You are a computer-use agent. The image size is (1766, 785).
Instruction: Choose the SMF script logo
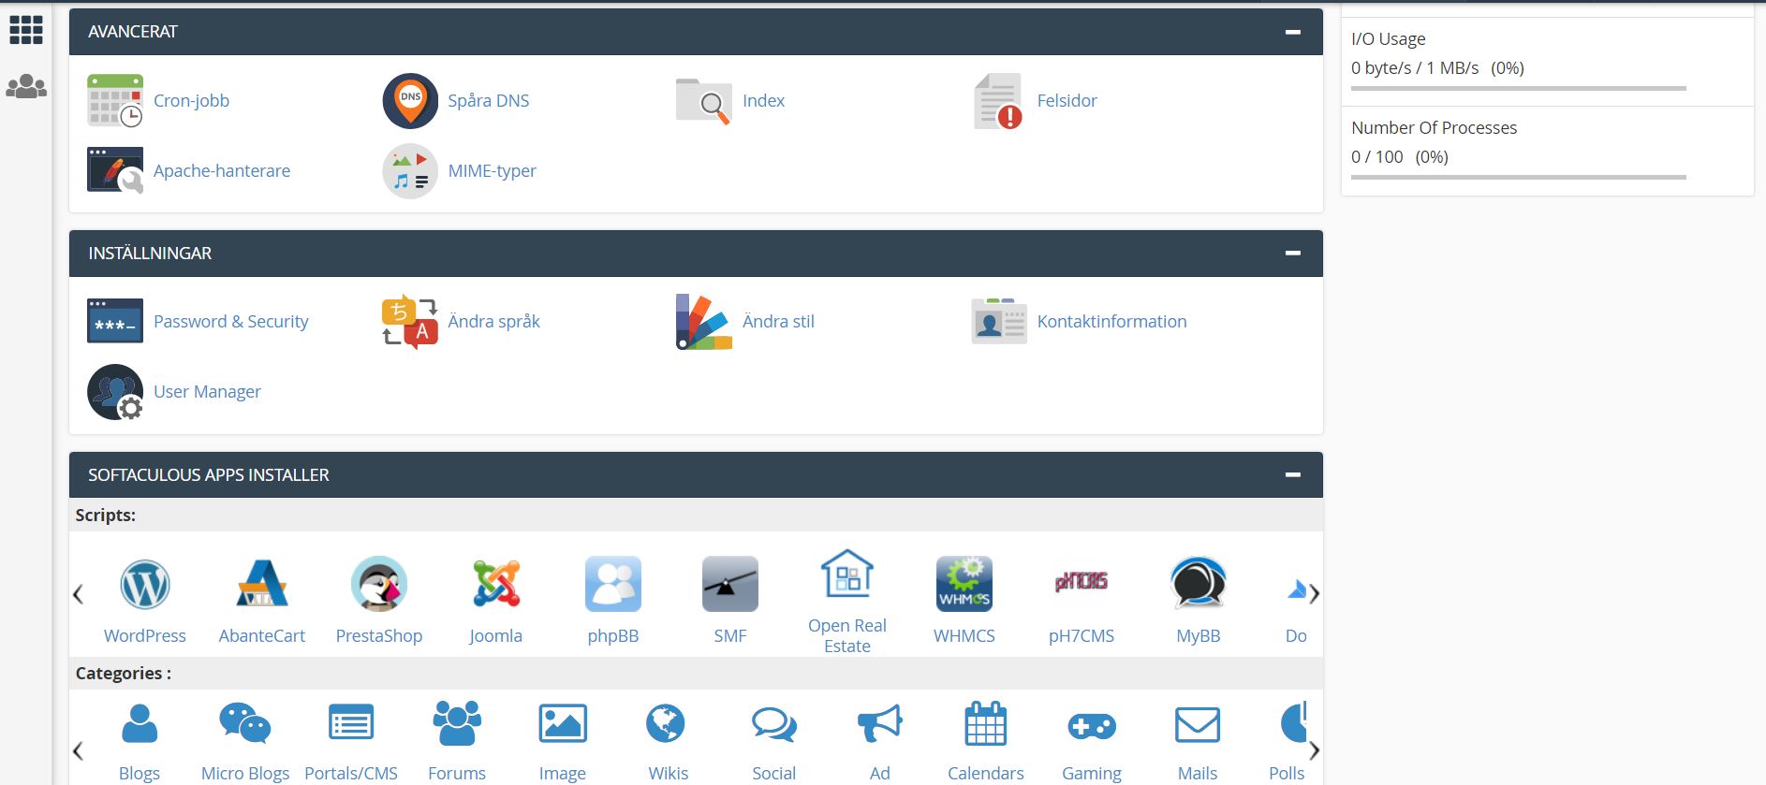[x=730, y=584]
